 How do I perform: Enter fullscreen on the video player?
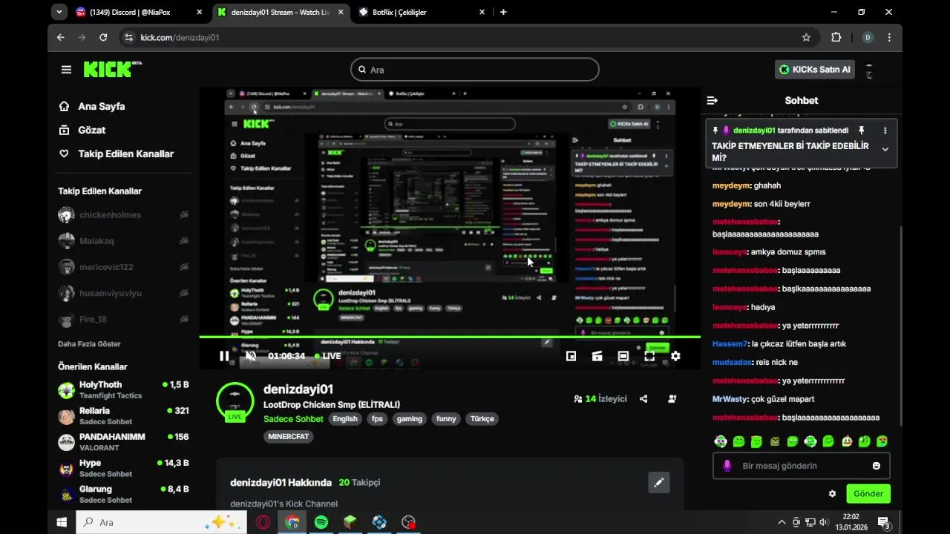[x=649, y=356]
